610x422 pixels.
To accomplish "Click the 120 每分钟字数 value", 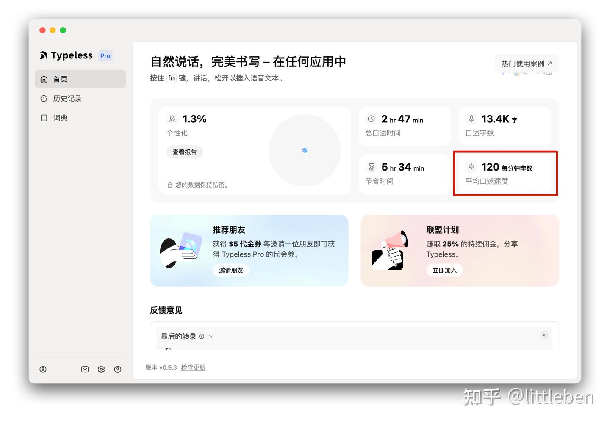I will [x=507, y=167].
